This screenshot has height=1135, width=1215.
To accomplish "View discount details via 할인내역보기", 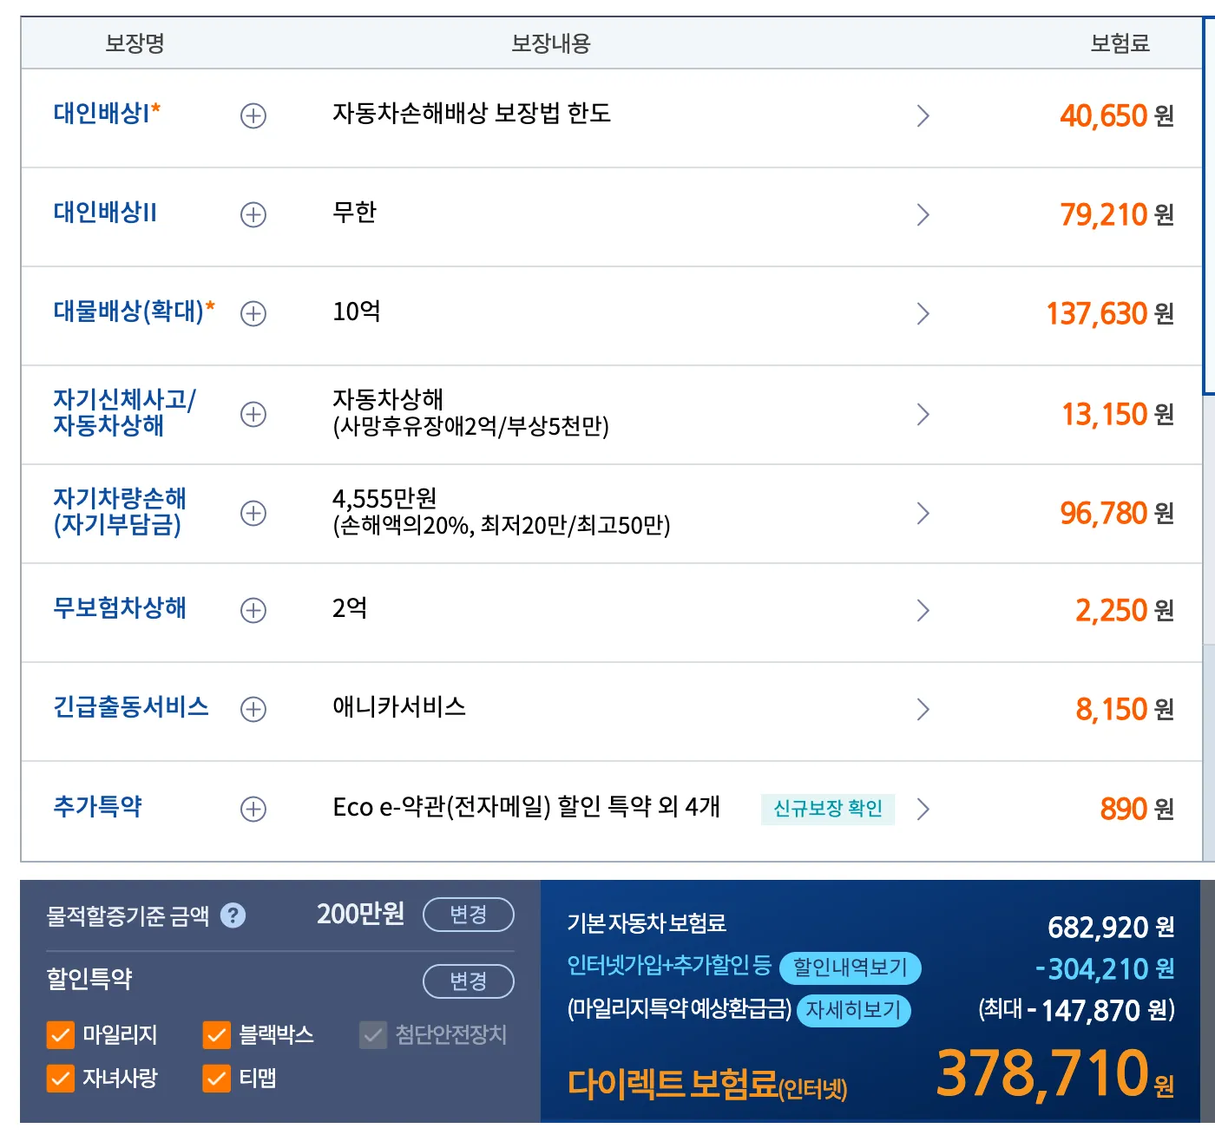I will 851,968.
